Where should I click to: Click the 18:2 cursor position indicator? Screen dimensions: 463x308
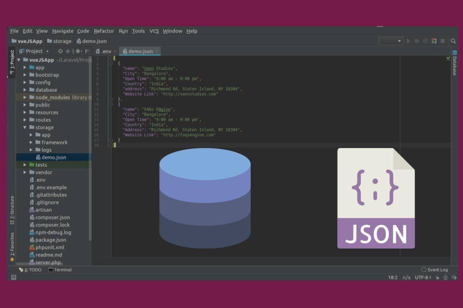[x=393, y=277]
